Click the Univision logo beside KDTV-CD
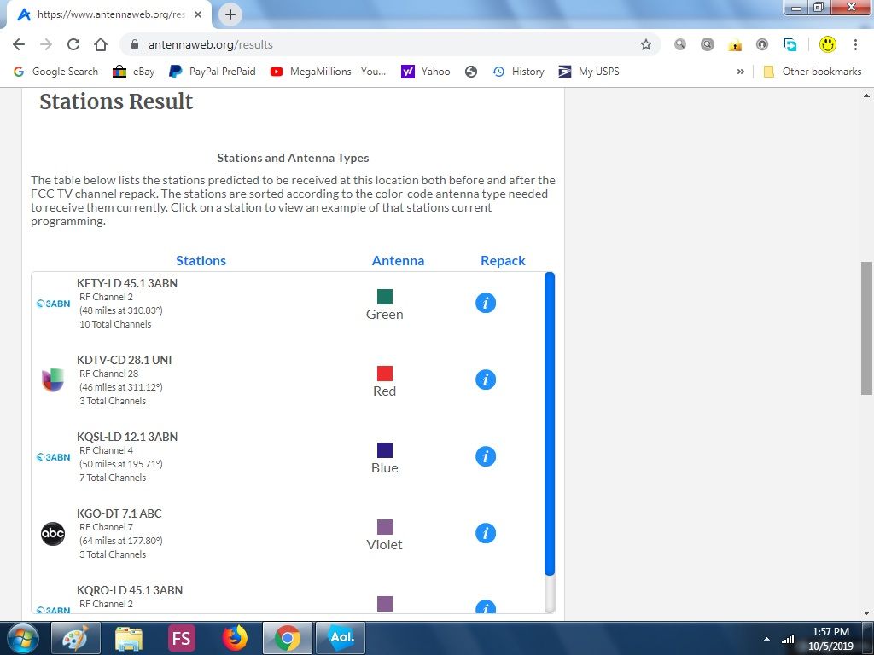This screenshot has height=655, width=874. tap(53, 380)
